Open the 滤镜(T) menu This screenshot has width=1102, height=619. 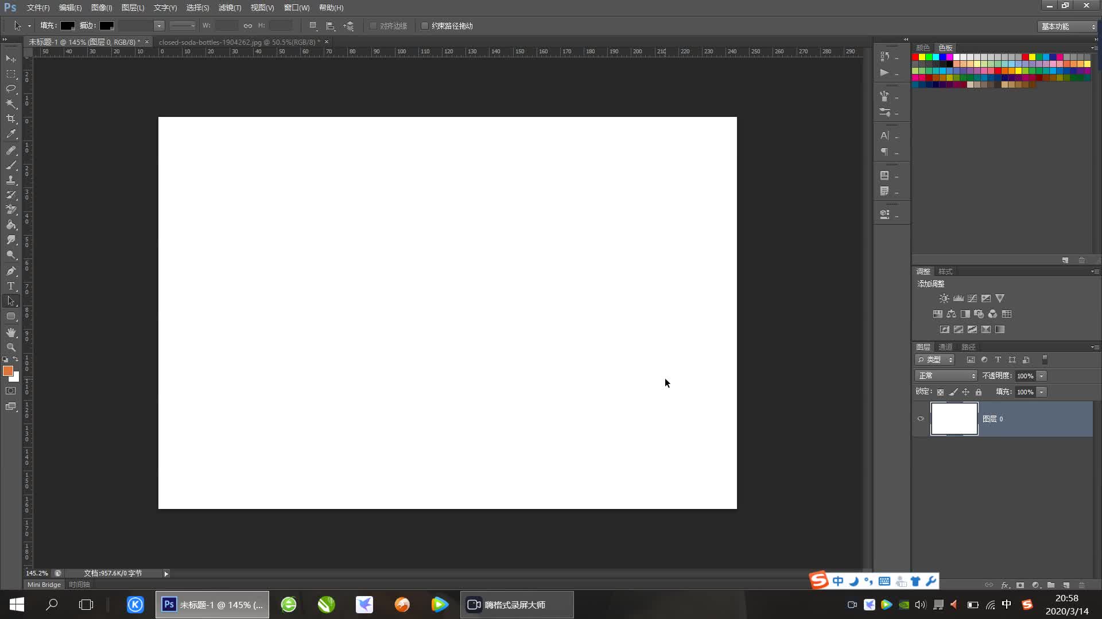pyautogui.click(x=230, y=7)
